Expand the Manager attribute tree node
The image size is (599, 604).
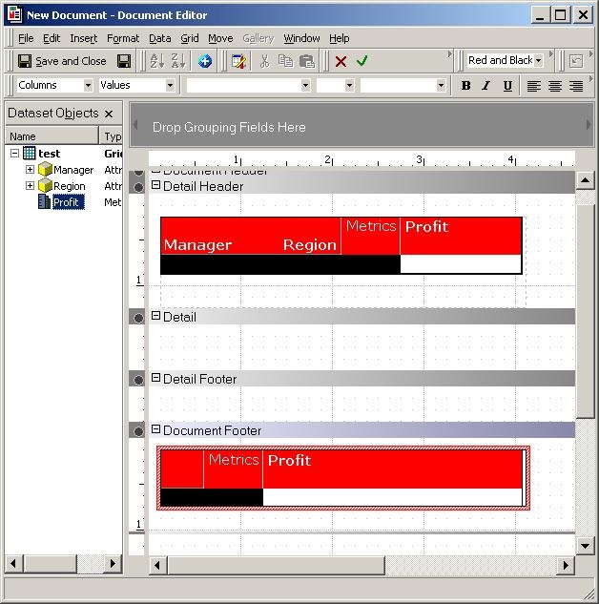pyautogui.click(x=31, y=170)
